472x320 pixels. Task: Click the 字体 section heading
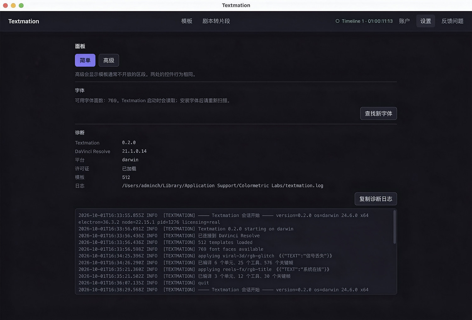(80, 90)
